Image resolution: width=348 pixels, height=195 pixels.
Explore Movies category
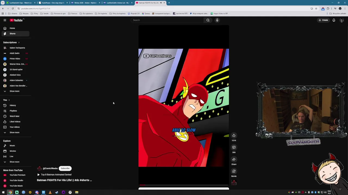pyautogui.click(x=15, y=151)
